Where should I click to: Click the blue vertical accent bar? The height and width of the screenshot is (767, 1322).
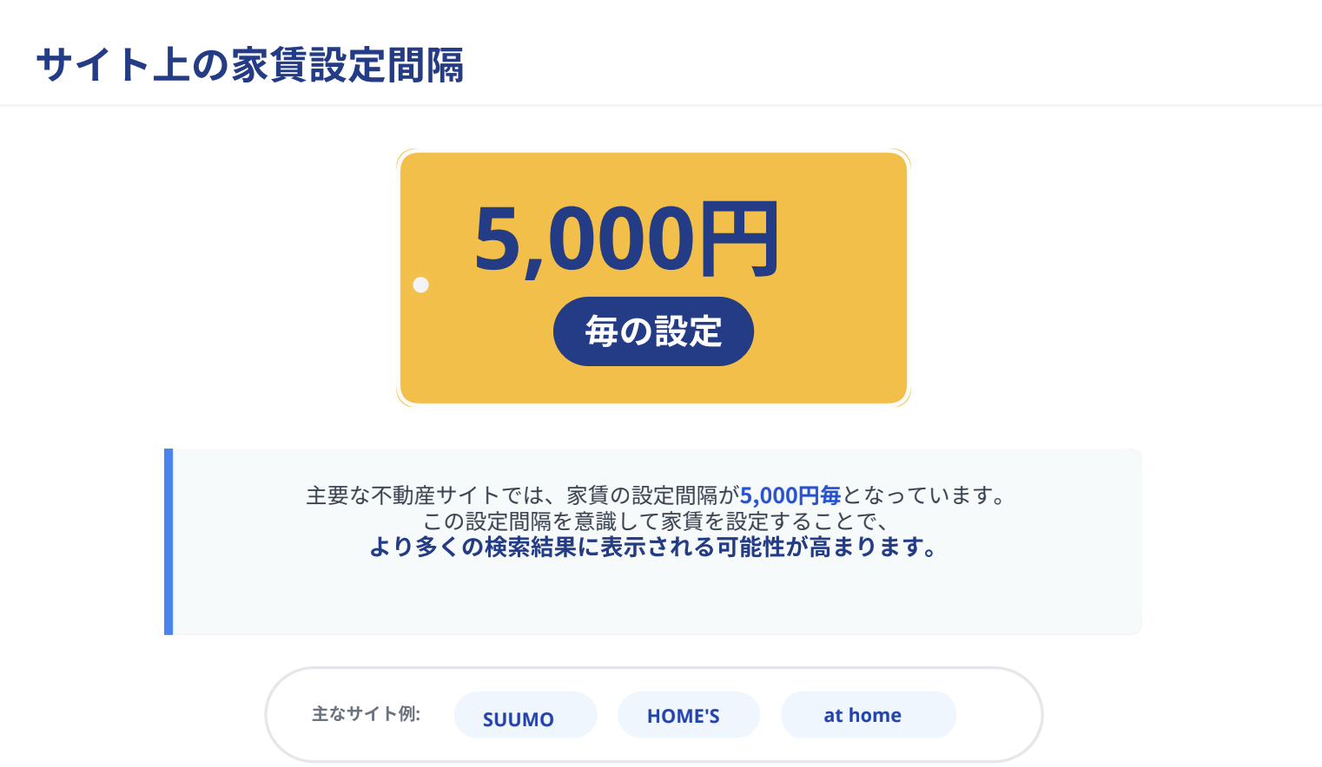[x=169, y=541]
